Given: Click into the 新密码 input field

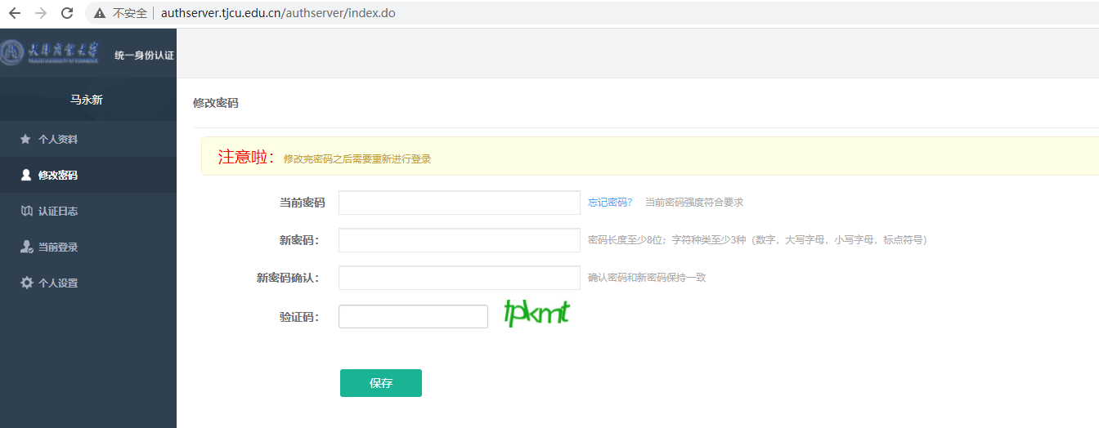Looking at the screenshot, I should click(459, 240).
